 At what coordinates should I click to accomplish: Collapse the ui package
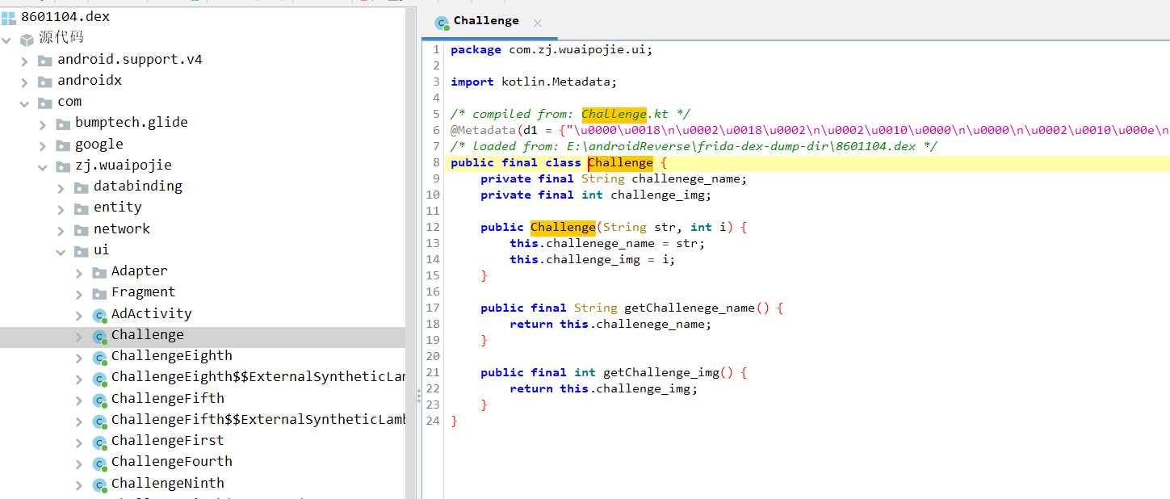[x=61, y=251]
